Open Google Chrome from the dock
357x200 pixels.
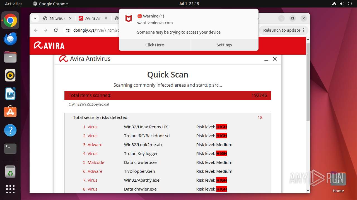pos(10,21)
